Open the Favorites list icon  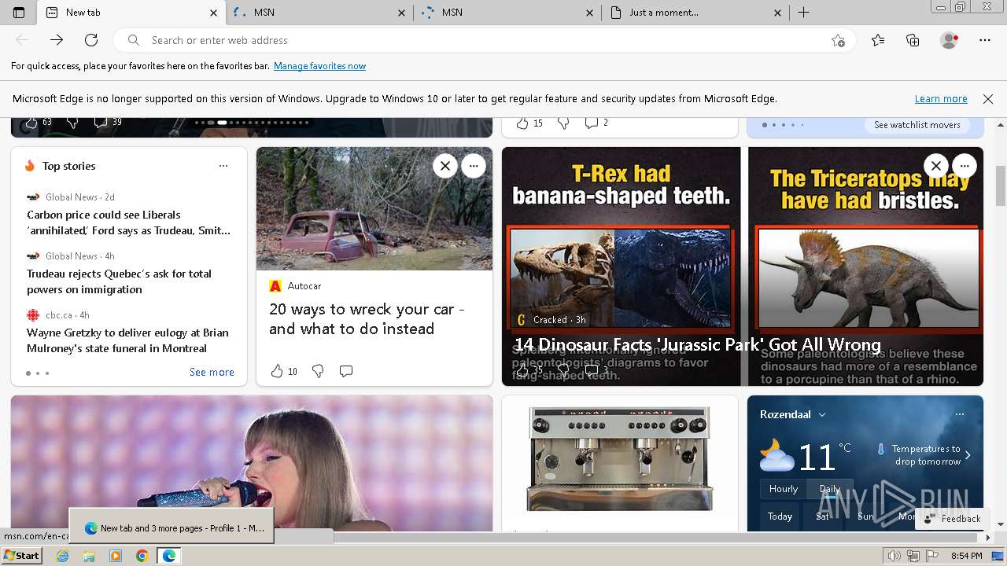pos(878,40)
